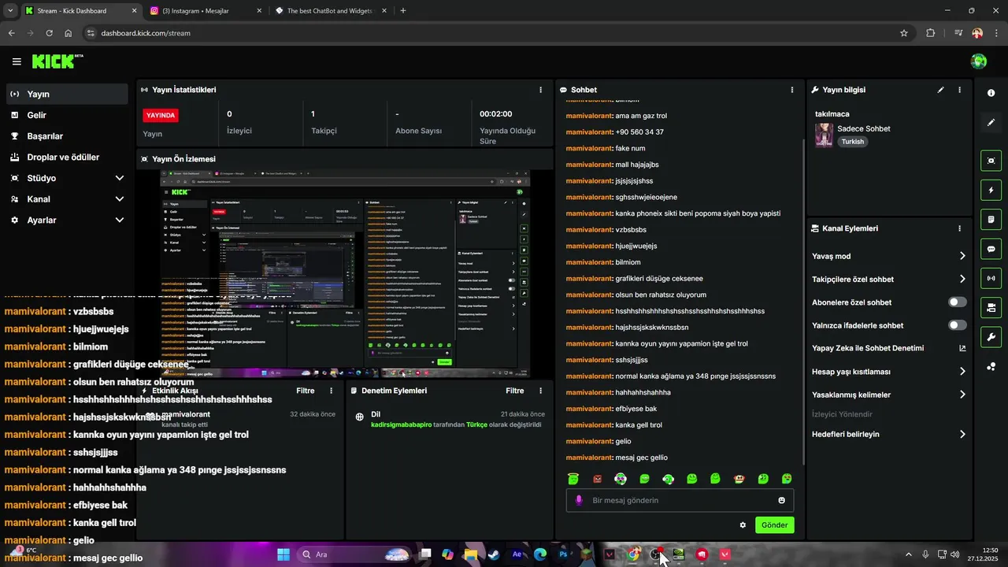Open the green profile avatar menu

(x=979, y=61)
